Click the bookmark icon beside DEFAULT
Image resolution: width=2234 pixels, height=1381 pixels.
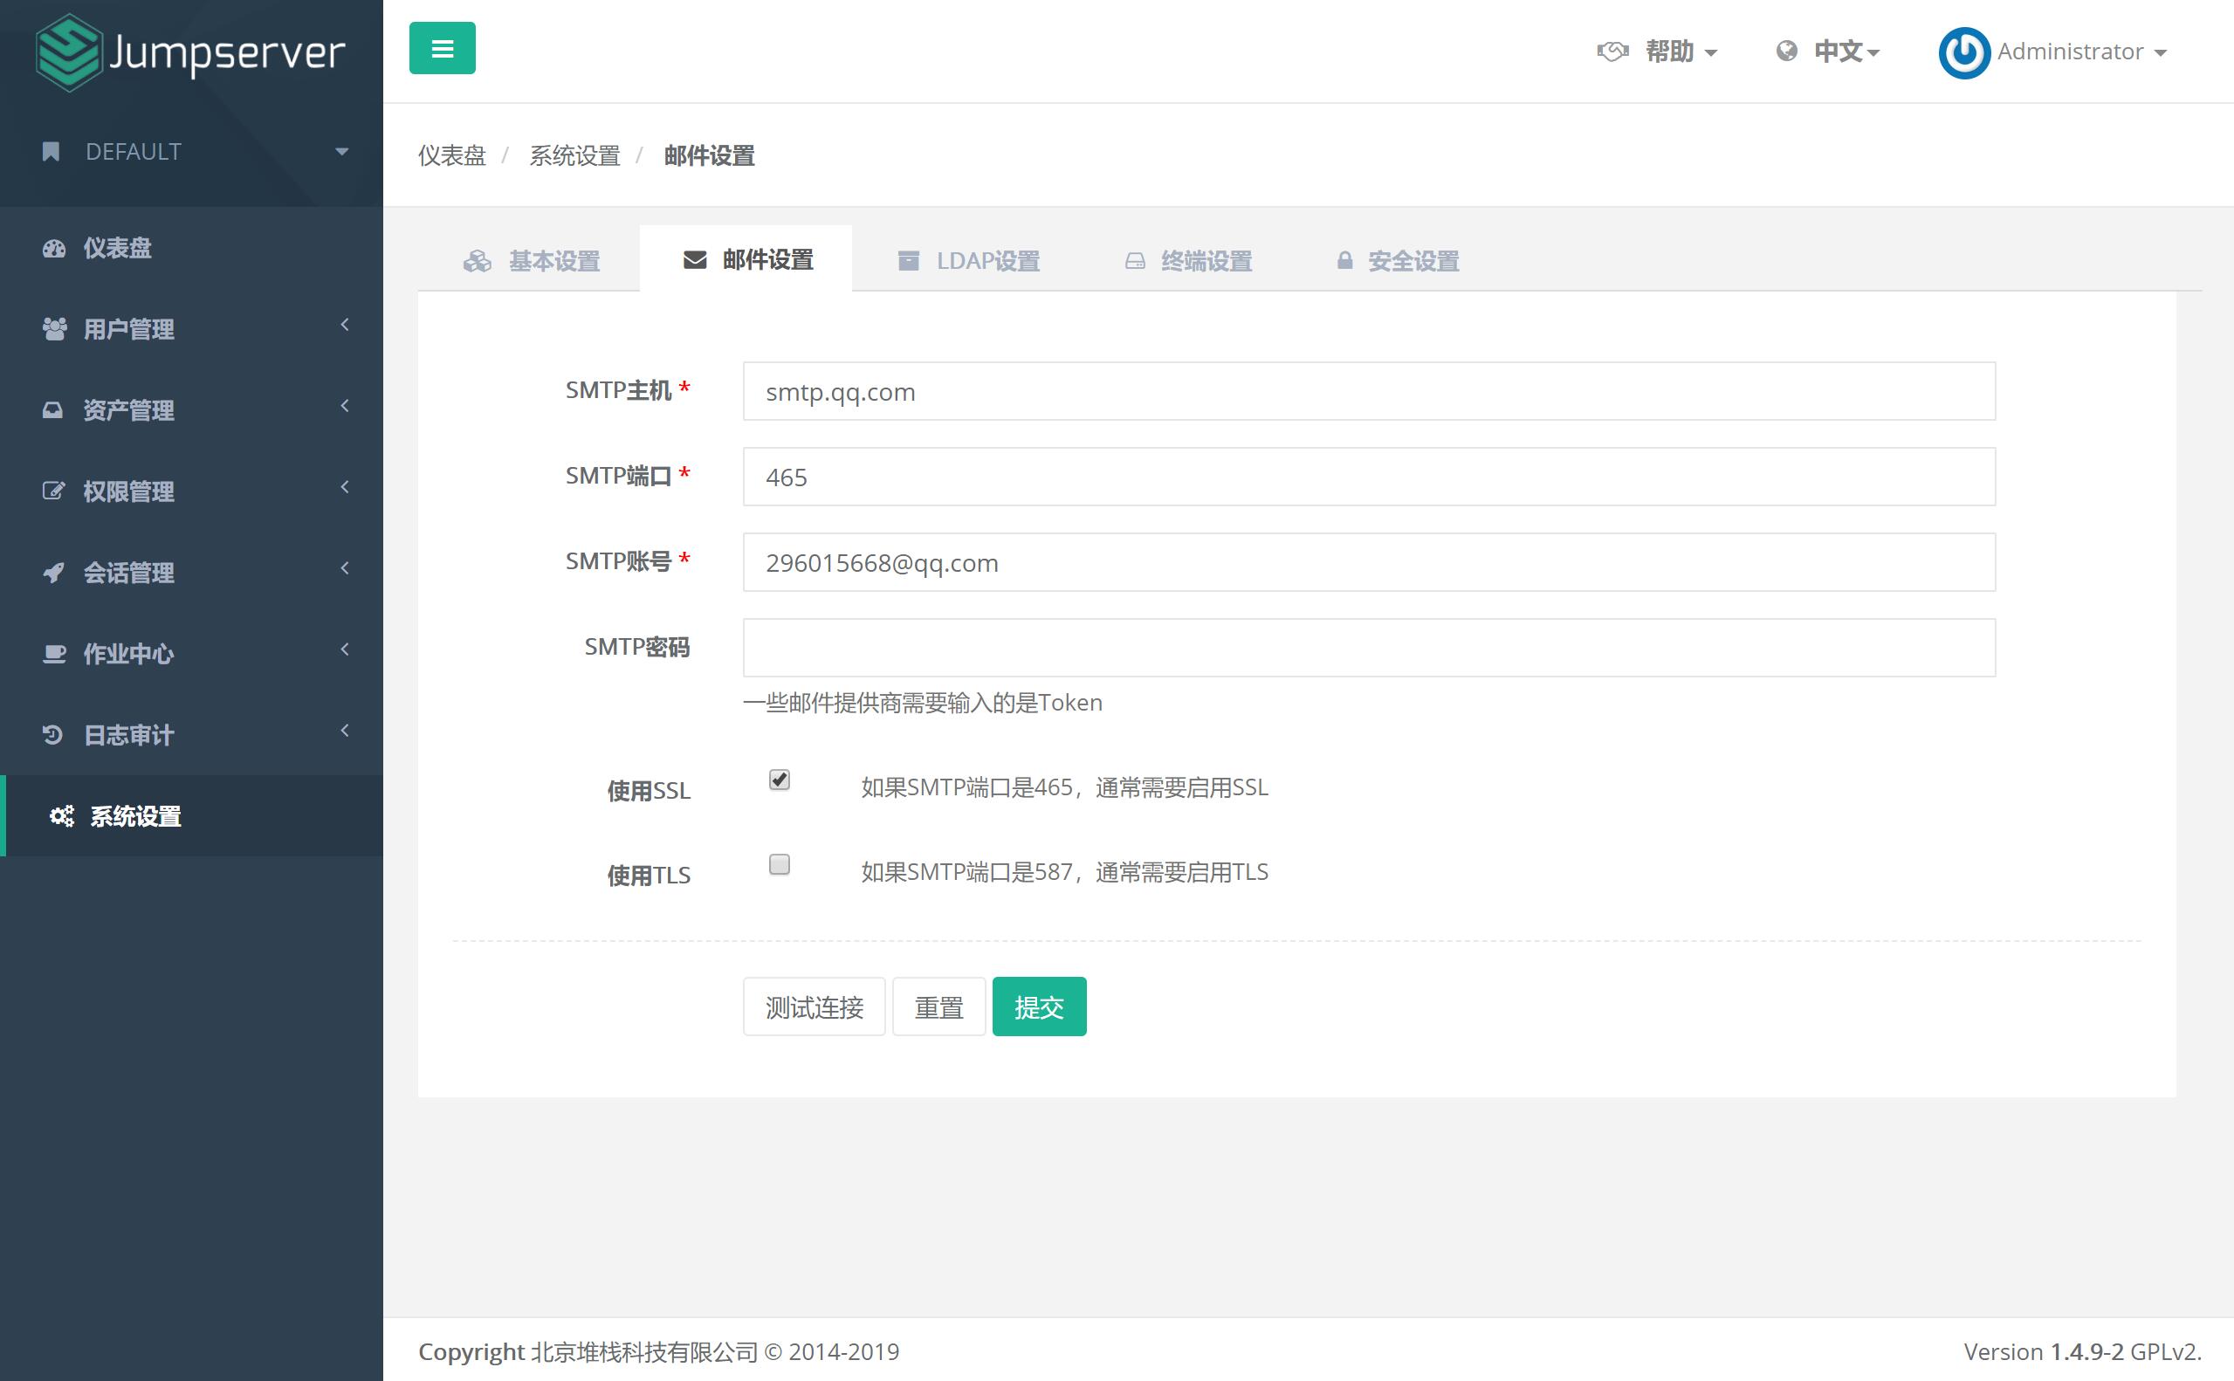52,152
